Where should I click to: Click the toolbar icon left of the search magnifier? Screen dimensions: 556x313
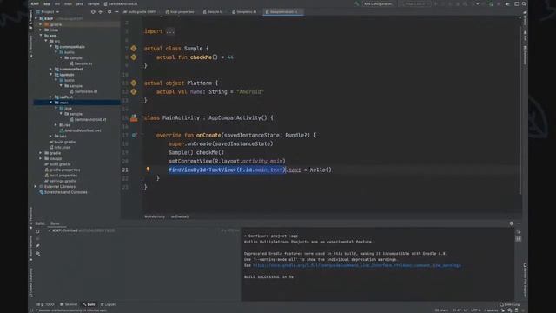click(x=516, y=3)
